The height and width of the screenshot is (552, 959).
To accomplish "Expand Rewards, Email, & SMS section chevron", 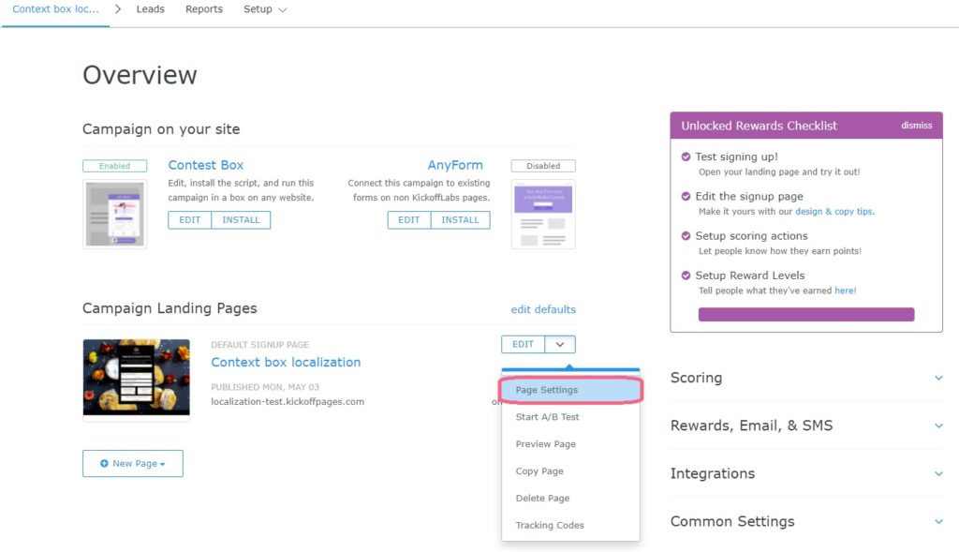I will (938, 425).
